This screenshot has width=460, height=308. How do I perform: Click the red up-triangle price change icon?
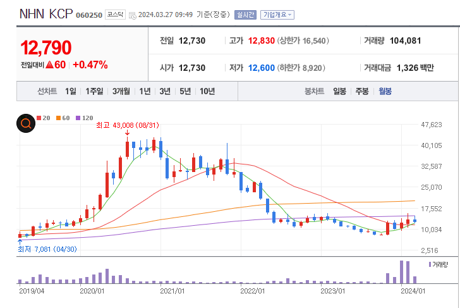tap(50, 65)
